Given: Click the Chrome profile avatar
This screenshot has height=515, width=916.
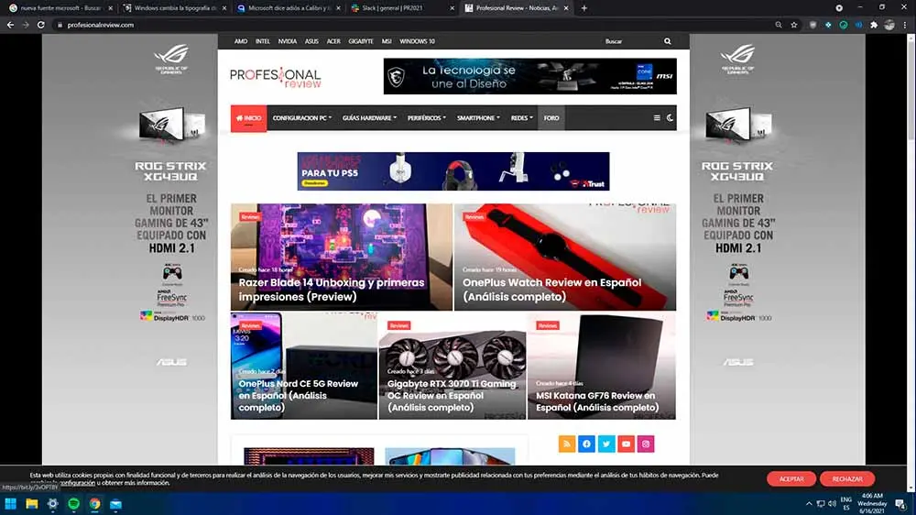Looking at the screenshot, I should [889, 25].
